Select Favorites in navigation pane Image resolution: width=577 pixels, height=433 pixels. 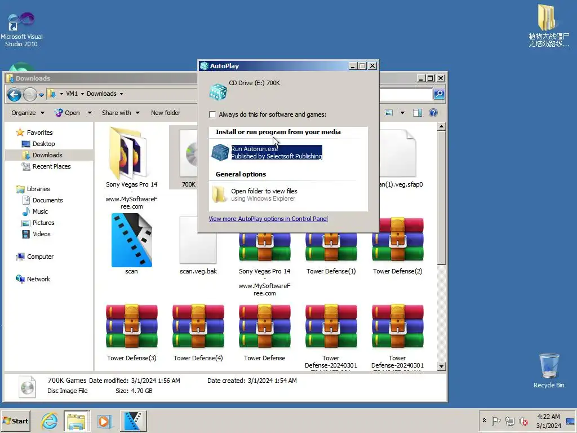34,132
